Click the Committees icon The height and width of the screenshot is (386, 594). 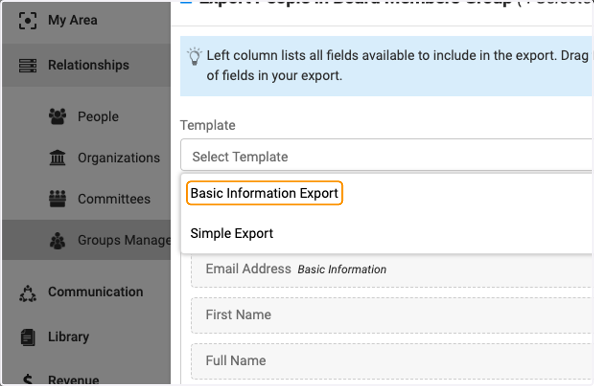coord(58,199)
